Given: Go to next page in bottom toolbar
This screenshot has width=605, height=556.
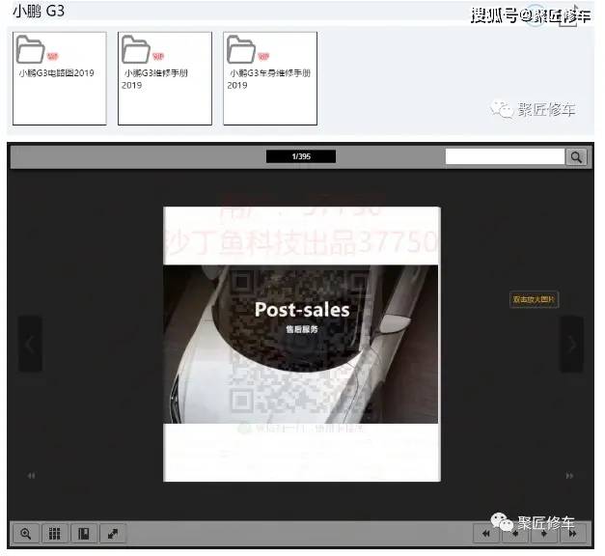Looking at the screenshot, I should pyautogui.click(x=544, y=534).
